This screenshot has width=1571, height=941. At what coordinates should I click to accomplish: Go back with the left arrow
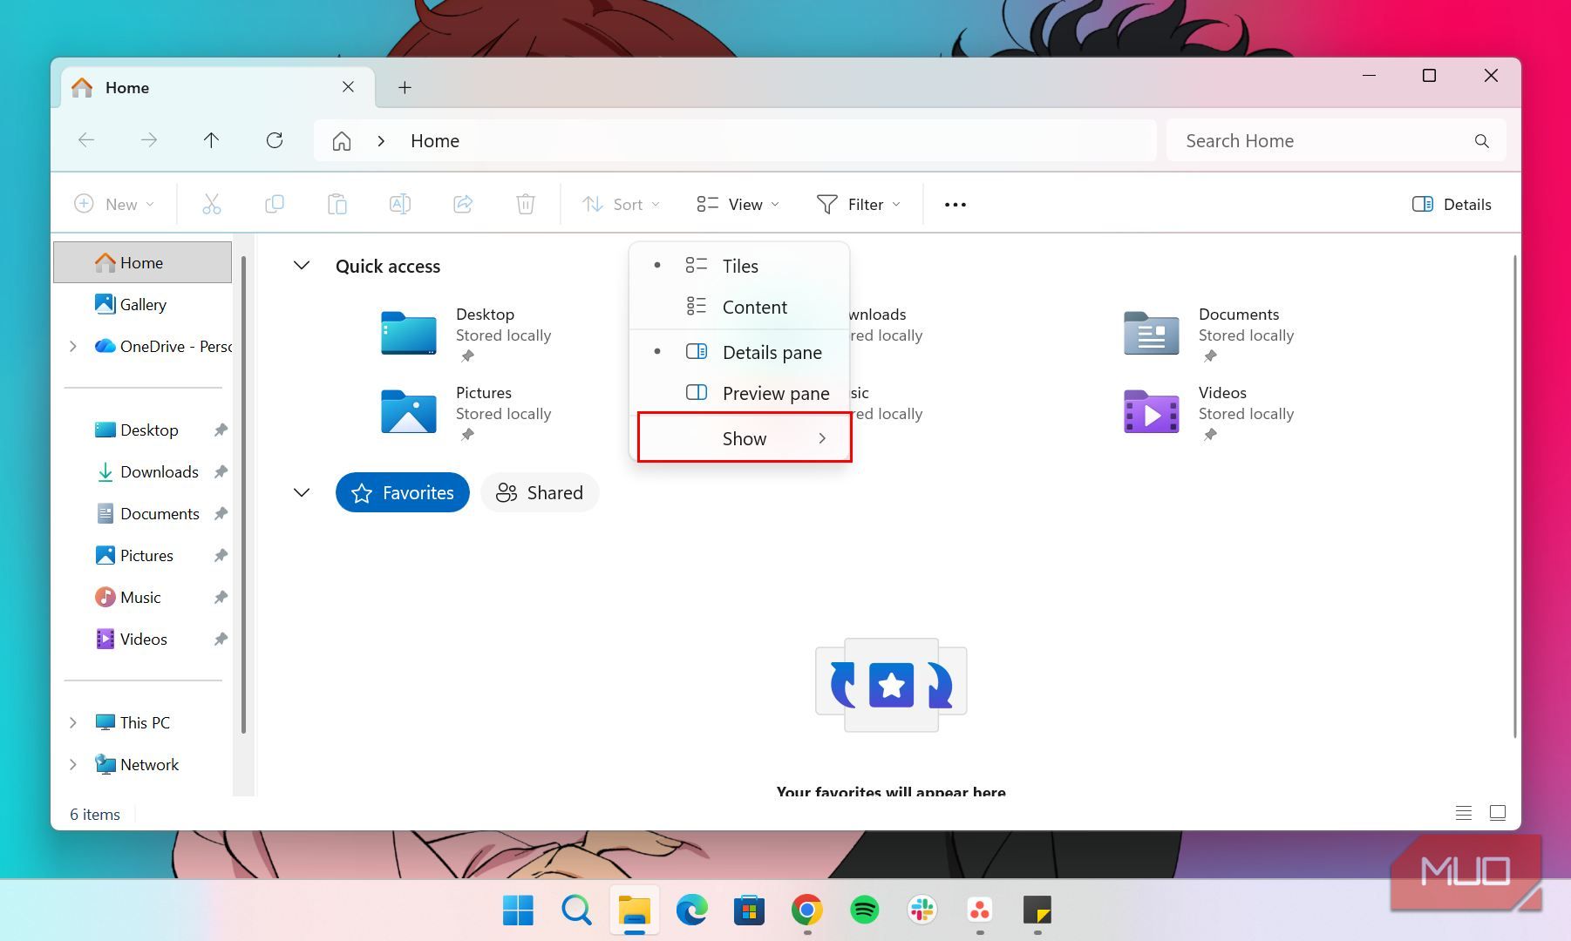pyautogui.click(x=86, y=140)
